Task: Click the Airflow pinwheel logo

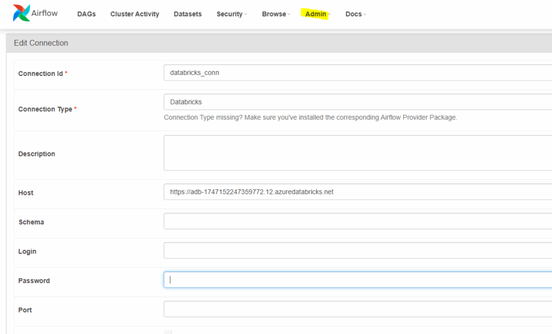Action: [x=22, y=13]
